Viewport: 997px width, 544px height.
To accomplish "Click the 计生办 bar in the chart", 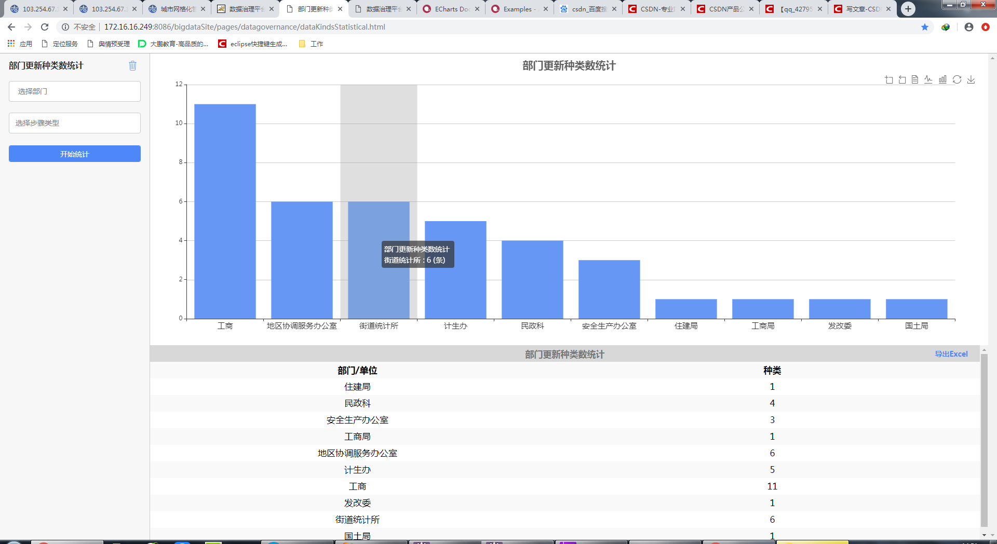I will point(455,270).
